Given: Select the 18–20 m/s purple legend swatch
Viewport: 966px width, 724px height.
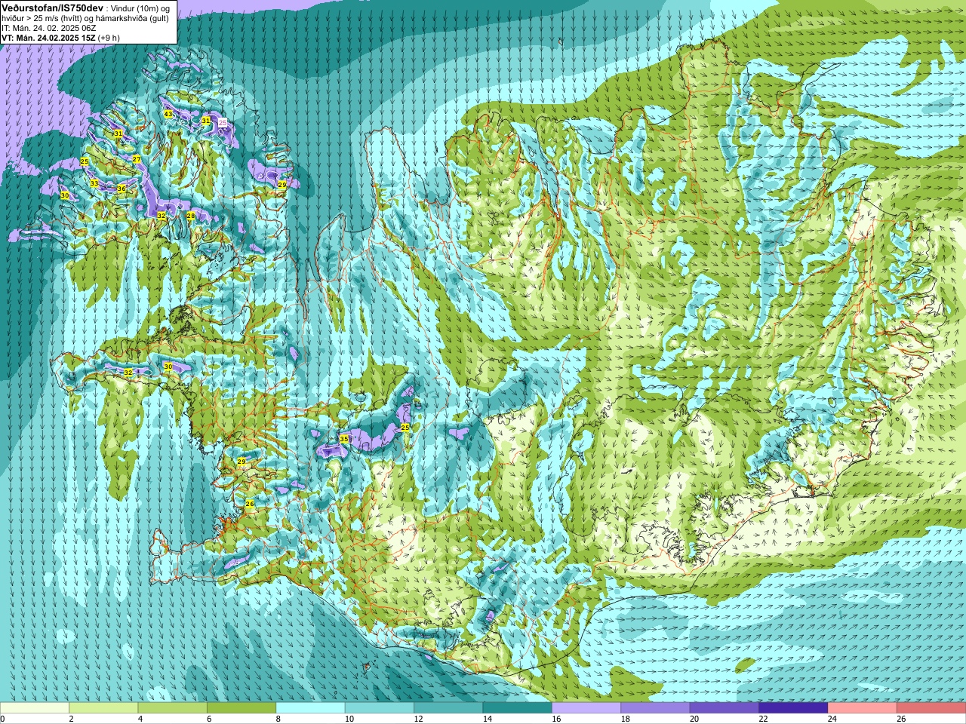Looking at the screenshot, I should [x=655, y=707].
